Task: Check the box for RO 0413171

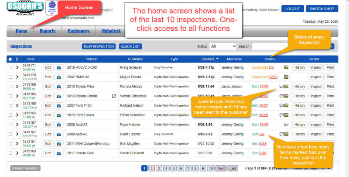Action: pos(10,68)
